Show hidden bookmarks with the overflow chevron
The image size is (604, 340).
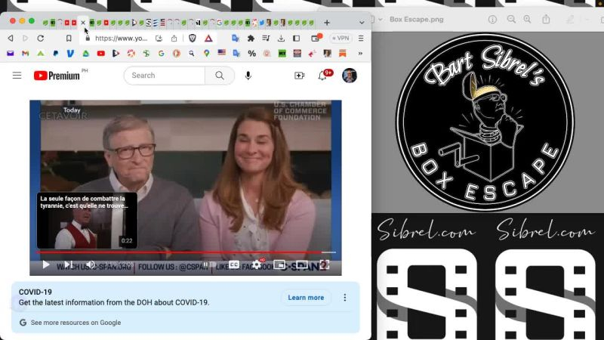click(x=362, y=54)
